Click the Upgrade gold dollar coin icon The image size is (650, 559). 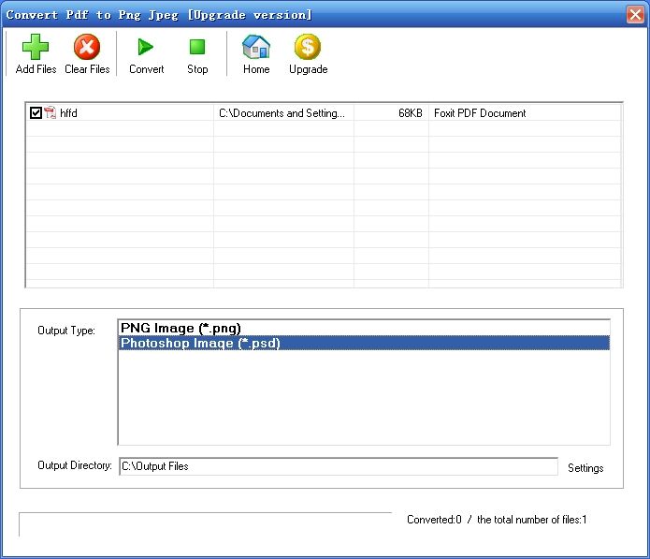tap(308, 48)
